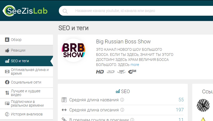Click the double arrow icon for Средняя длина описания

tap(64, 110)
